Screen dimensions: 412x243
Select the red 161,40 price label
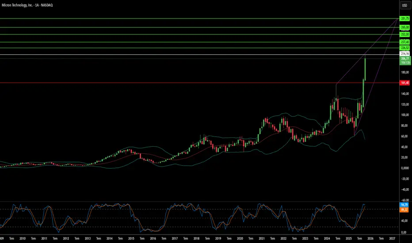(x=404, y=83)
